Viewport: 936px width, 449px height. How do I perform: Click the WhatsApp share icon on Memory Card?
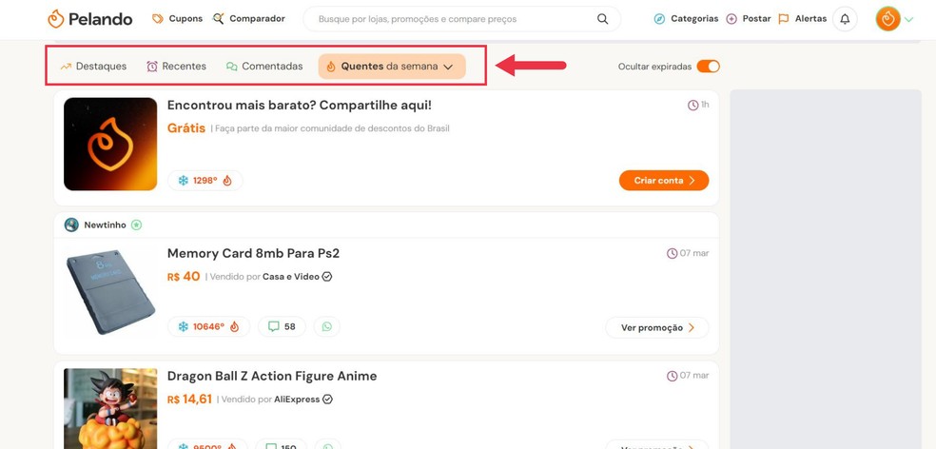point(327,326)
